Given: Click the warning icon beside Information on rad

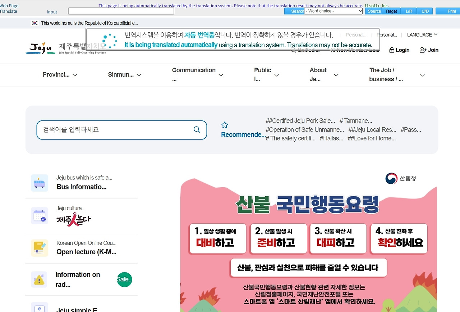Looking at the screenshot, I should pos(40,279).
